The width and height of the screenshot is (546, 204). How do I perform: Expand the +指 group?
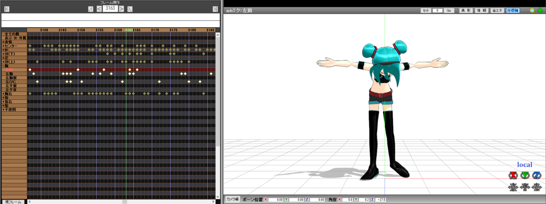[x=14, y=98]
